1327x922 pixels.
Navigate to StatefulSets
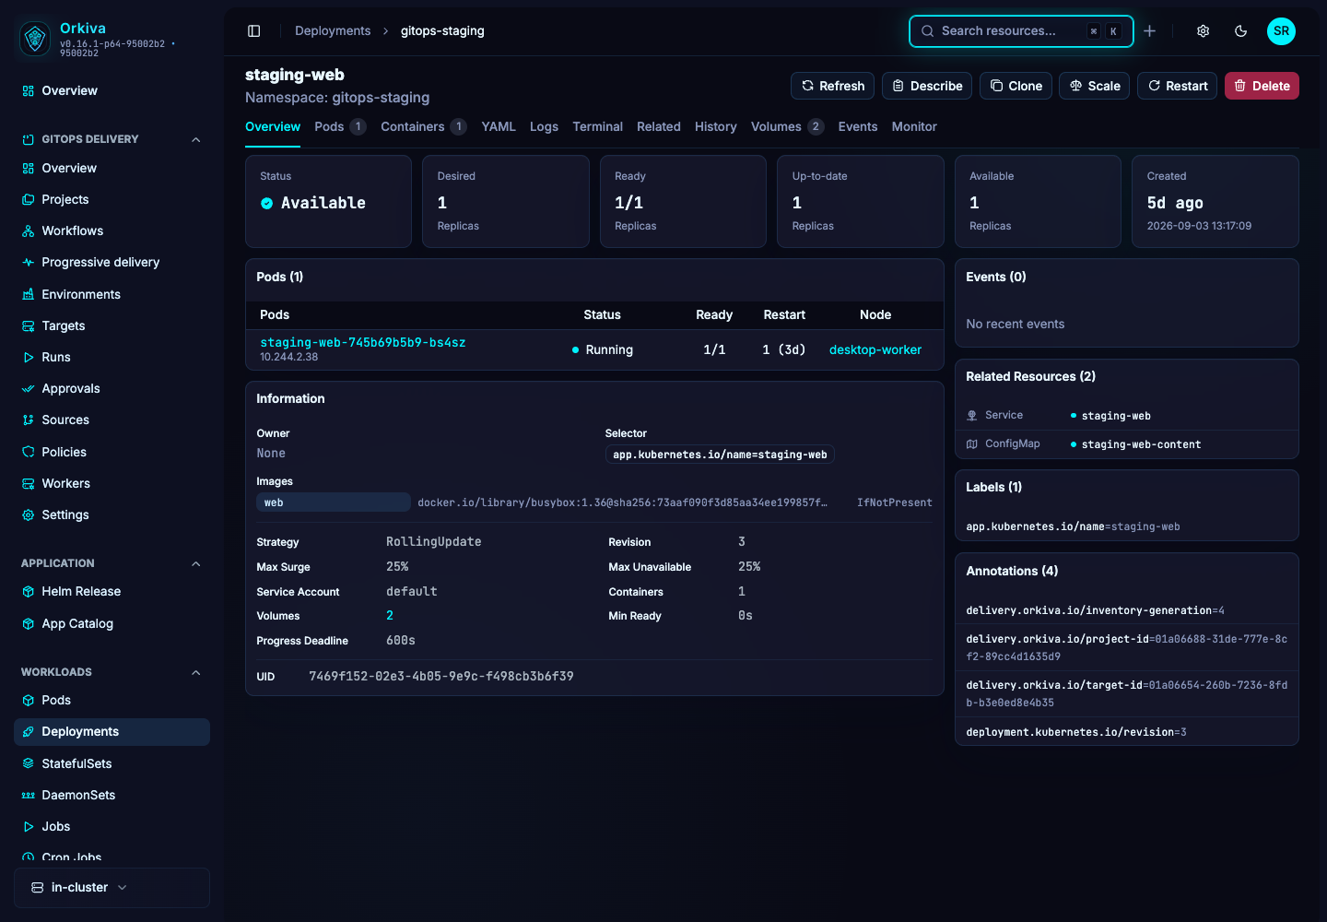tap(76, 763)
